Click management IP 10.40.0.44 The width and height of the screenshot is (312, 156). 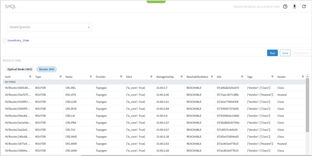(x=162, y=109)
